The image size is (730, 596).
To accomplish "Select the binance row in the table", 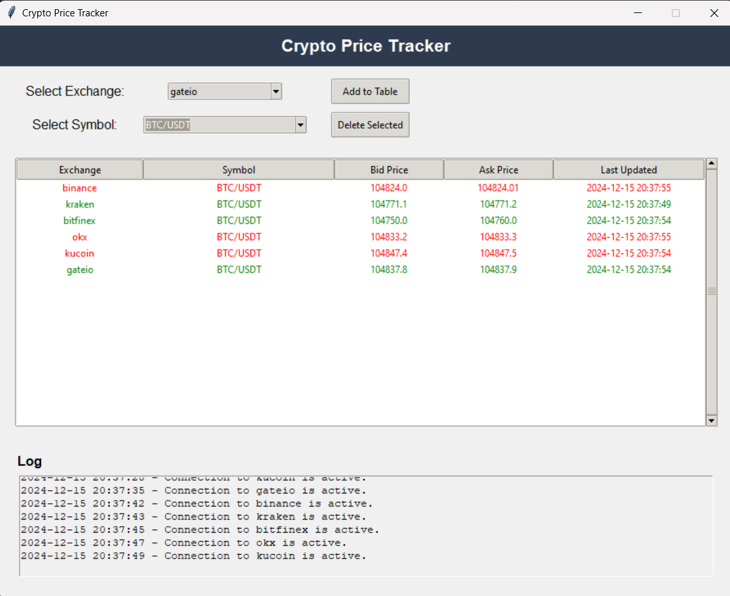I will click(261, 188).
